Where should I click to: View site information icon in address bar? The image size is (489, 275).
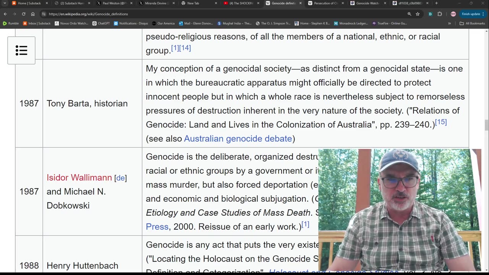click(x=44, y=14)
